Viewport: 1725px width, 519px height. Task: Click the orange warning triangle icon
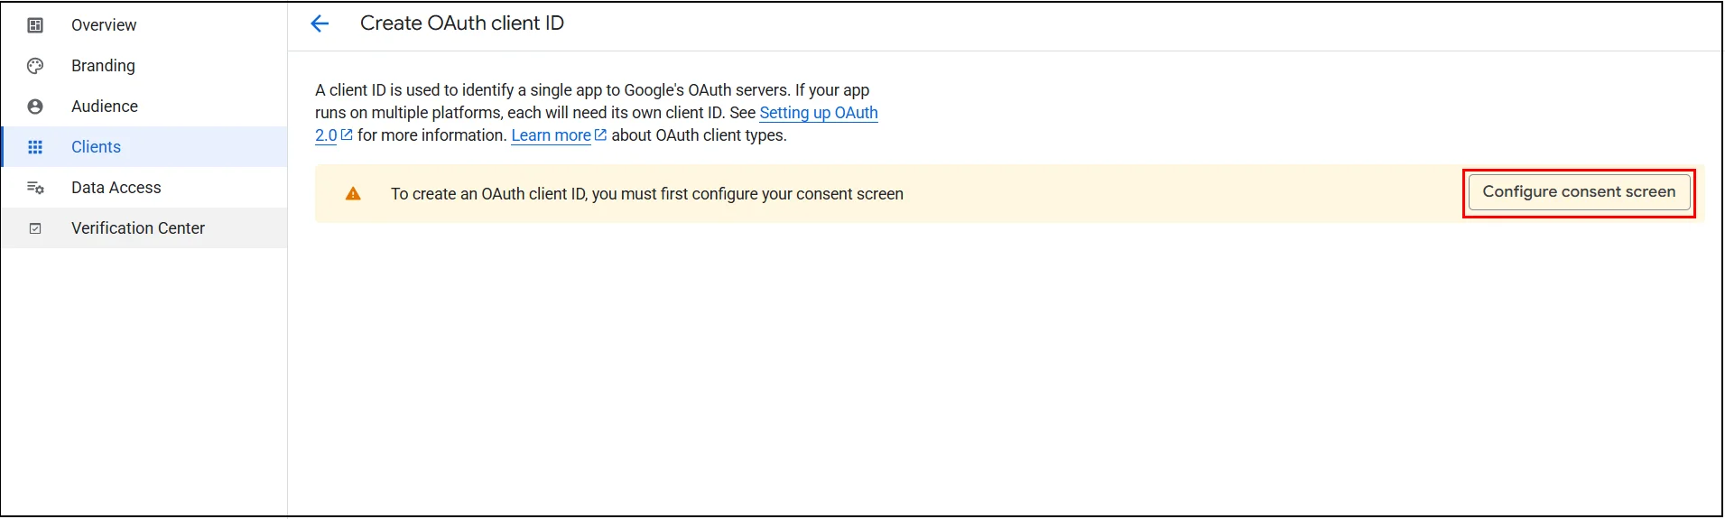click(353, 193)
